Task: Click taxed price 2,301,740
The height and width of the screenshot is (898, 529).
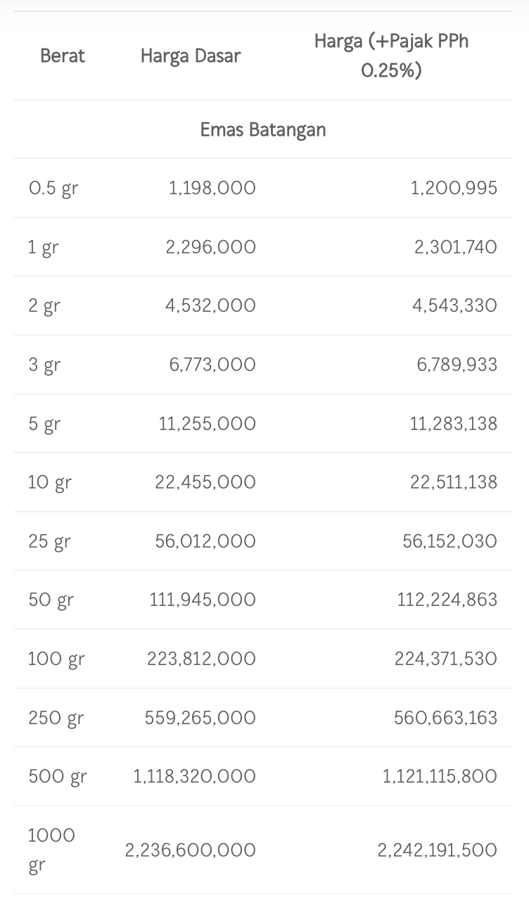Action: pos(455,247)
